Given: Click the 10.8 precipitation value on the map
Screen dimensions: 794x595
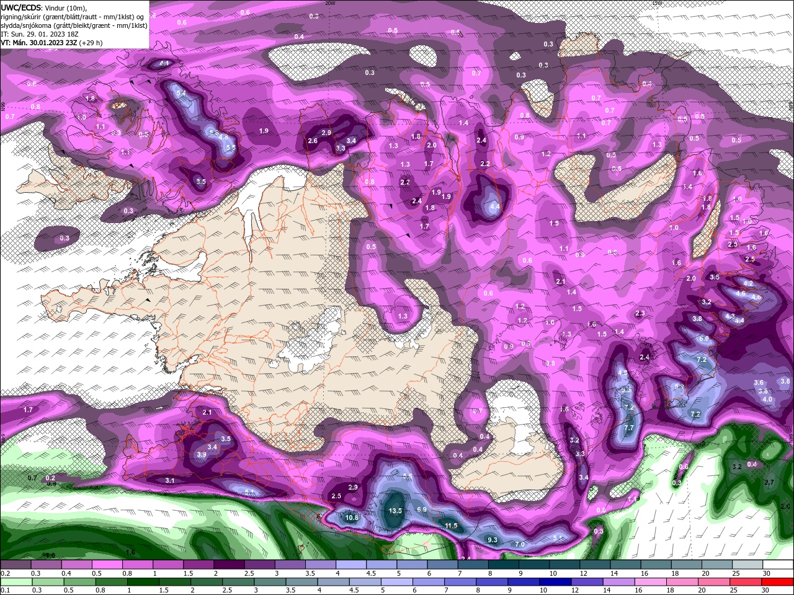Looking at the screenshot, I should (352, 518).
